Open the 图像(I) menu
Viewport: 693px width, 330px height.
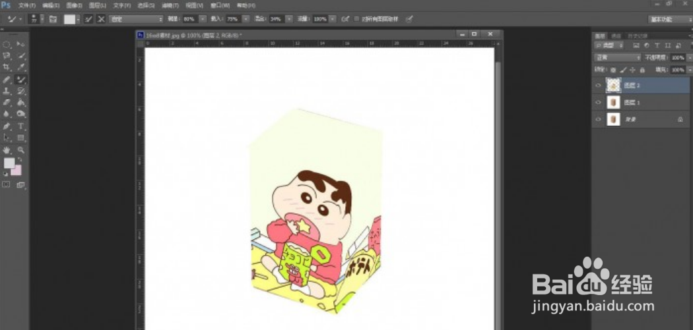[x=74, y=5]
